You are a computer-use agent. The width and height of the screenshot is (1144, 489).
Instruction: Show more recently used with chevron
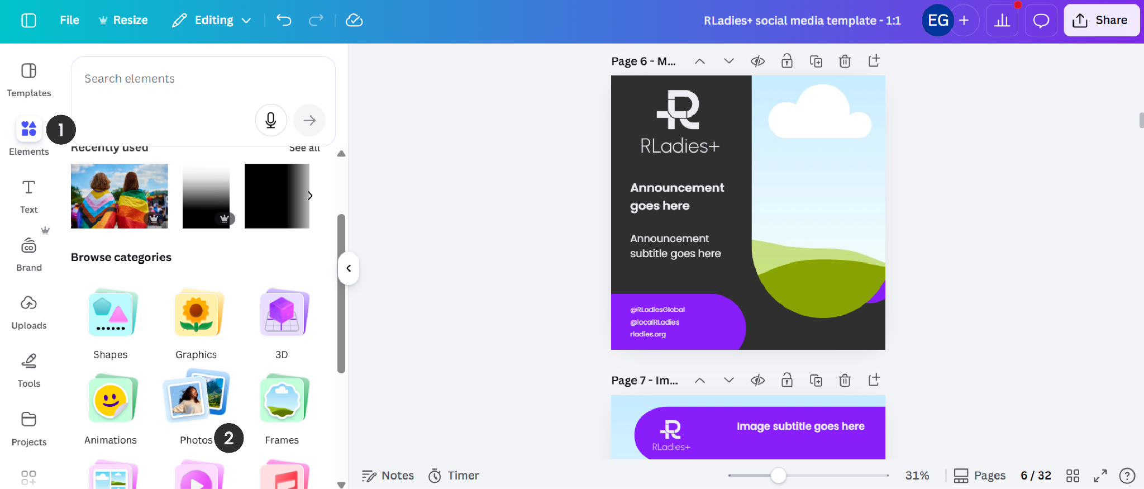[310, 196]
